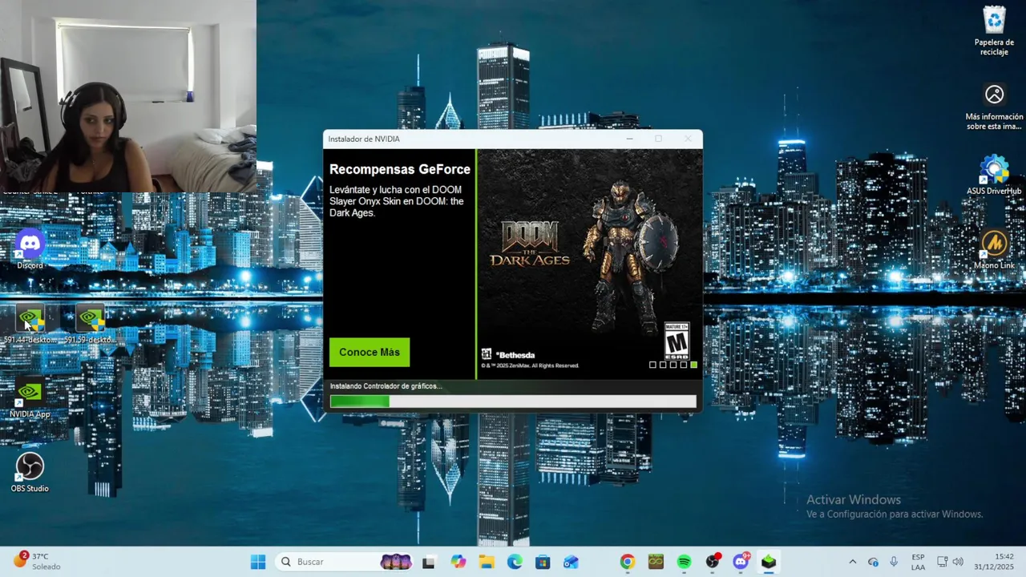Select the 591.59-desktop NVIDIA installer file
The image size is (1026, 577).
(90, 325)
